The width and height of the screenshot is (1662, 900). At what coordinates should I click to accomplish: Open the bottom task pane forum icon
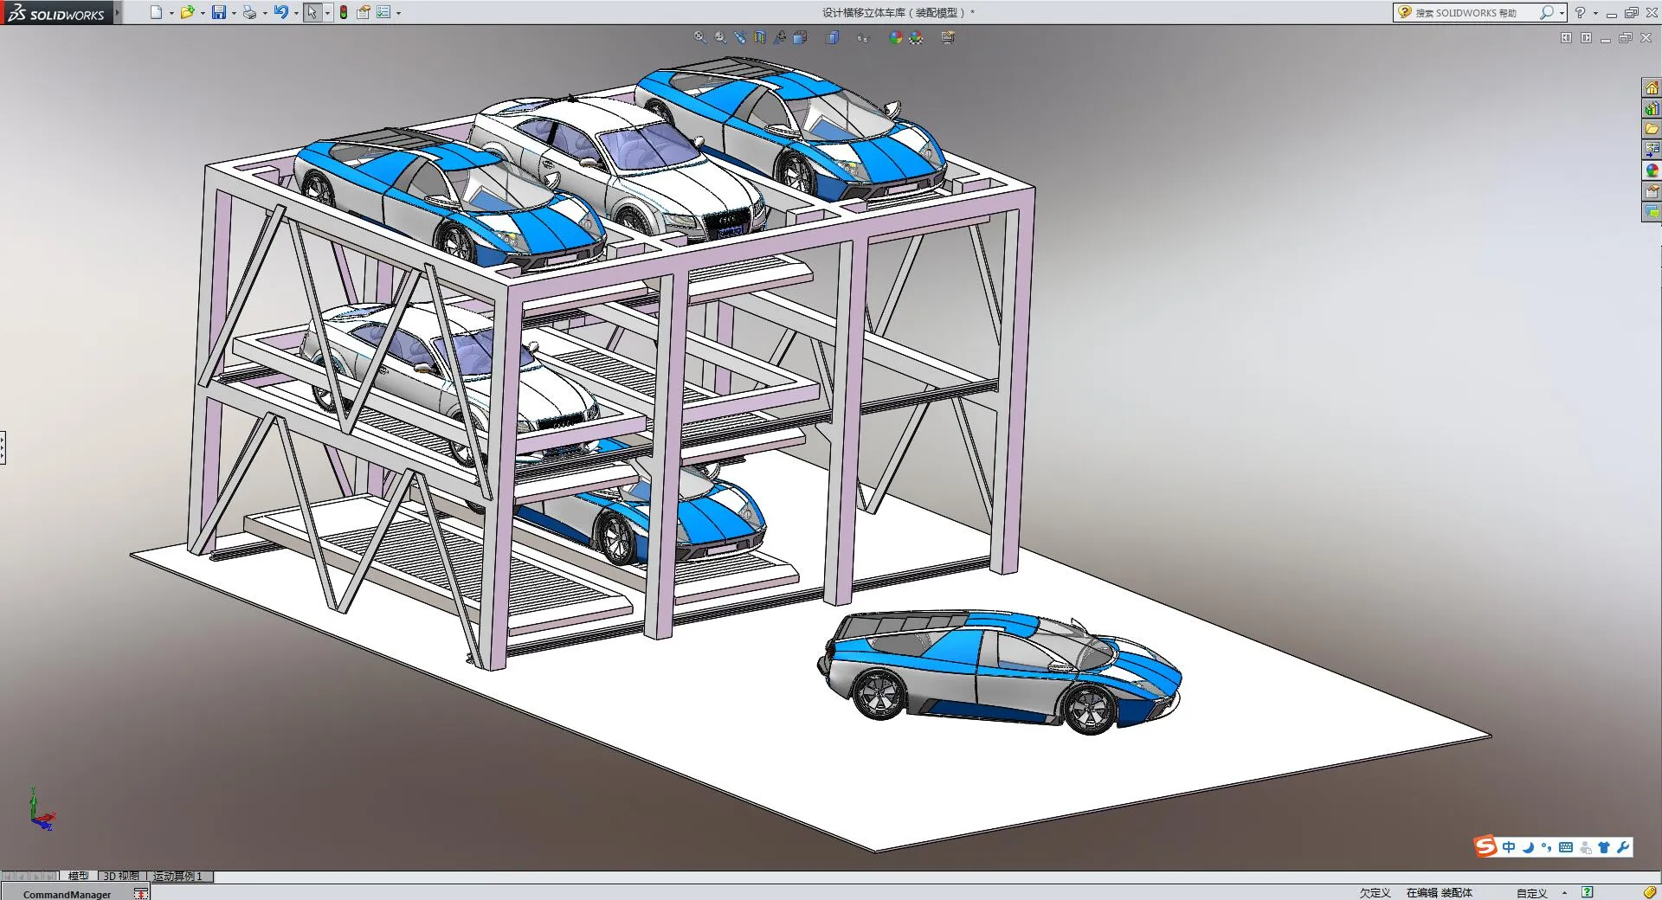(x=1652, y=212)
